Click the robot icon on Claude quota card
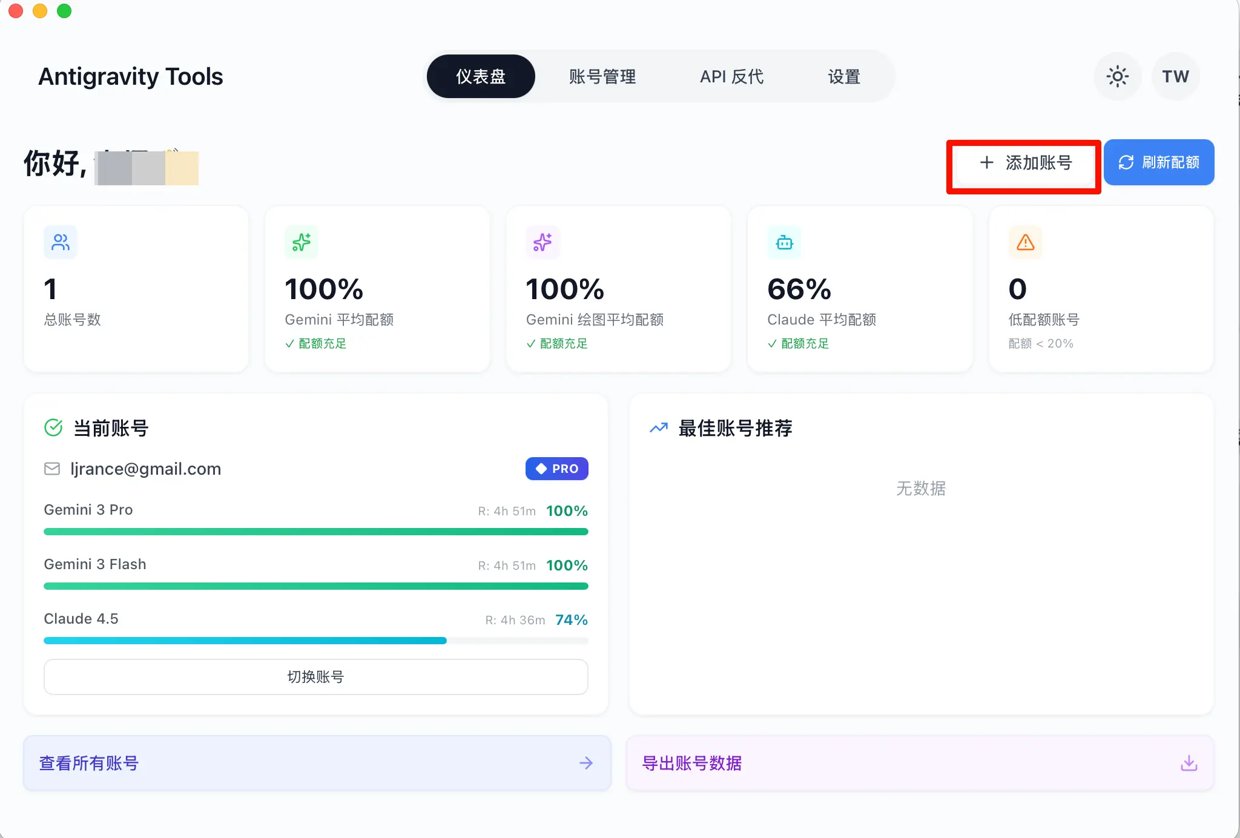The height and width of the screenshot is (838, 1240). [784, 242]
